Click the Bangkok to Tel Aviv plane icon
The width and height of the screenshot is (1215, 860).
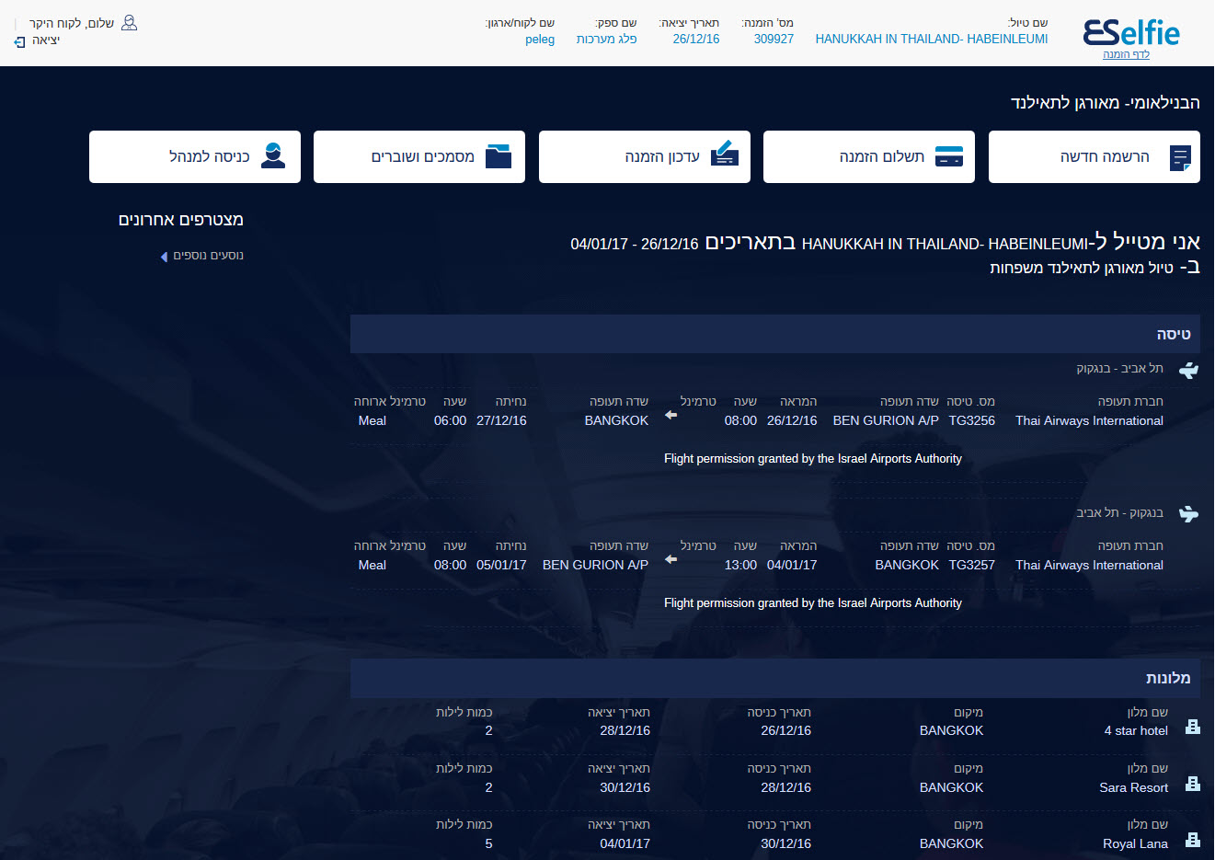point(1188,514)
